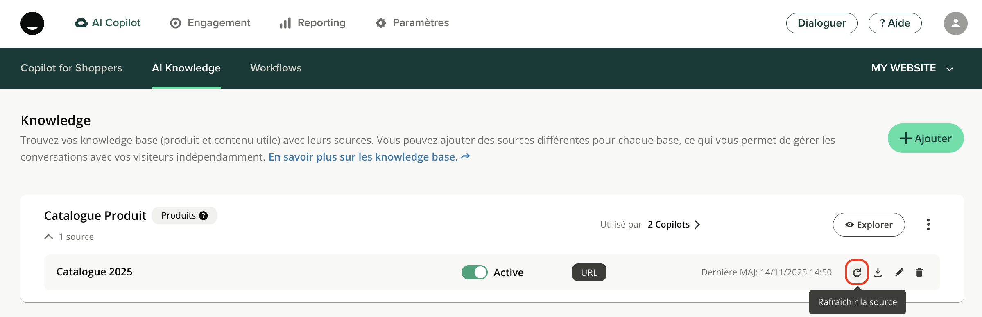Image resolution: width=982 pixels, height=317 pixels.
Task: Collapse the 1 source list
Action: (x=49, y=237)
